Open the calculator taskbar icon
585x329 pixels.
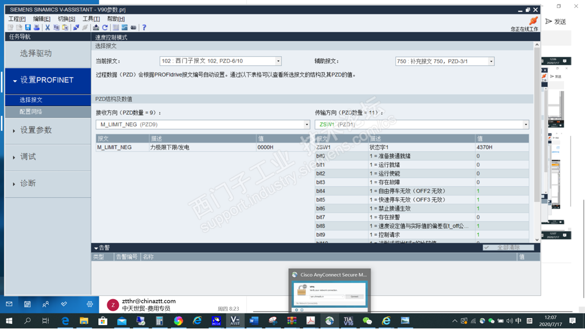click(x=159, y=320)
